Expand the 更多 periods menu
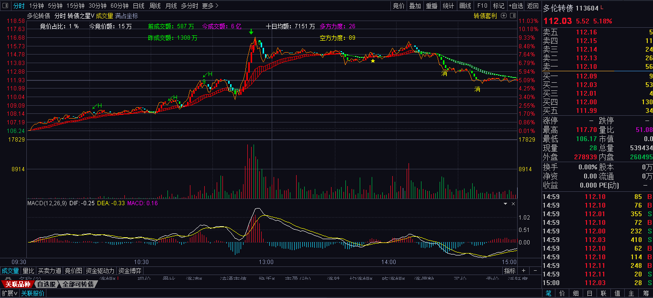This screenshot has height=298, width=653. click(210, 6)
